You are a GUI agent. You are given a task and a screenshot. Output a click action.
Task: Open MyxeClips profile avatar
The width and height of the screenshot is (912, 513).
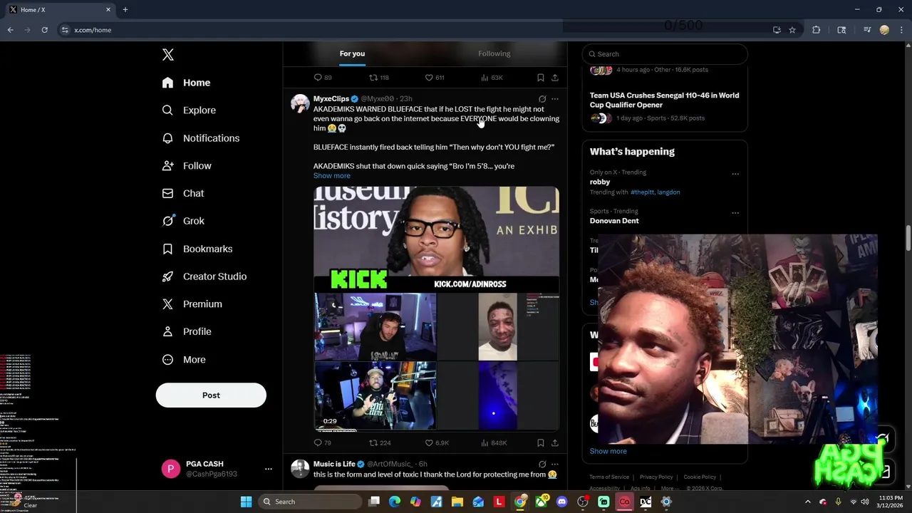300,103
